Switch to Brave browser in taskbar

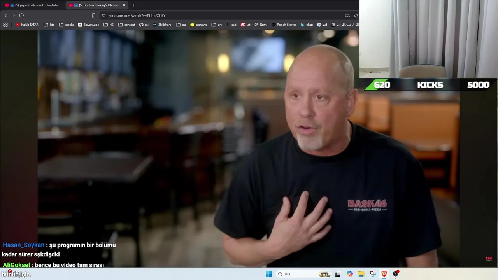coord(384,274)
